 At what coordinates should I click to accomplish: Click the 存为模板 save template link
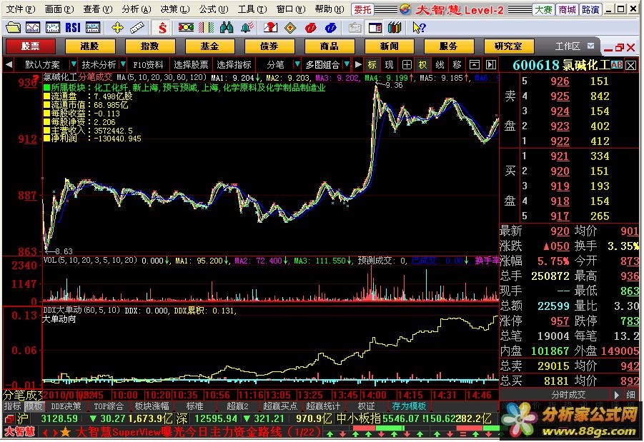pyautogui.click(x=409, y=406)
